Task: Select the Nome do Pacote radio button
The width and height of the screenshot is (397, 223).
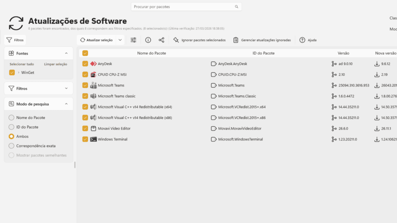Action: click(11, 118)
